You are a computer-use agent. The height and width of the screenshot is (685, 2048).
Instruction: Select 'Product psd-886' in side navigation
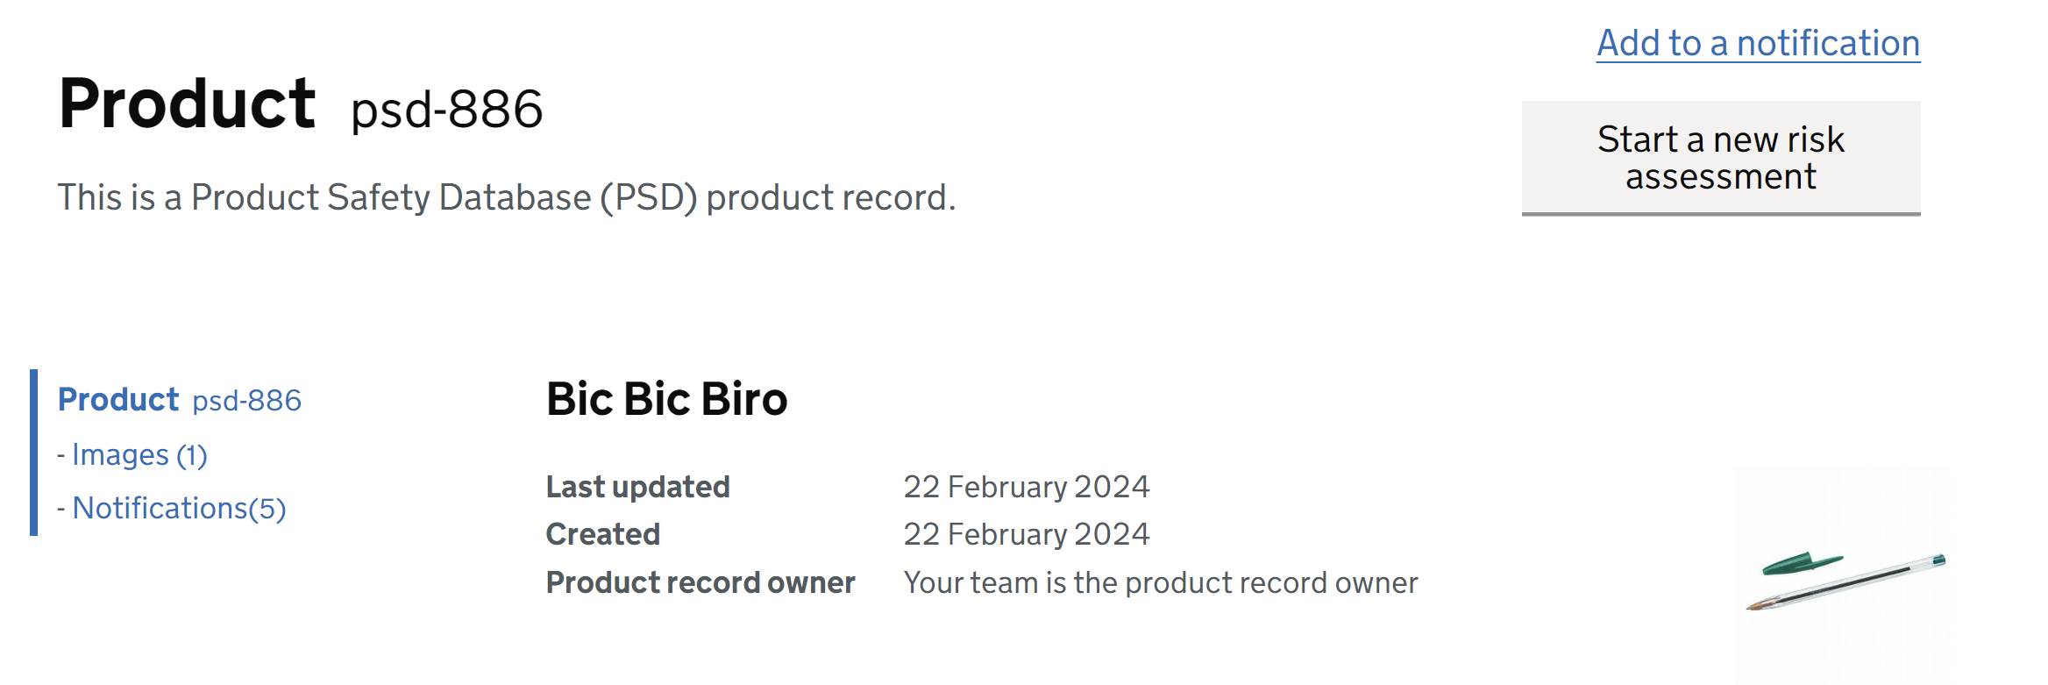click(119, 400)
